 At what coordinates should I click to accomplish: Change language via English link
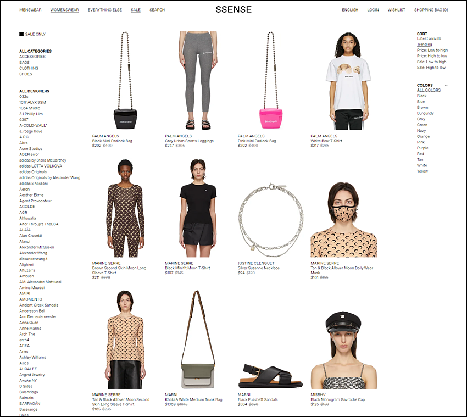350,10
